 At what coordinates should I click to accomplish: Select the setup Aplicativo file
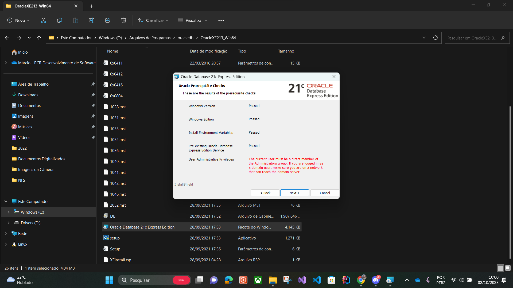pos(202,238)
